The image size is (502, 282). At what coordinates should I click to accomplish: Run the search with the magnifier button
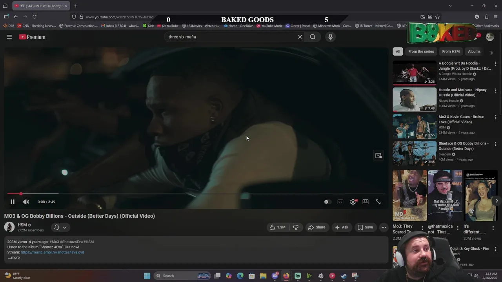(313, 37)
